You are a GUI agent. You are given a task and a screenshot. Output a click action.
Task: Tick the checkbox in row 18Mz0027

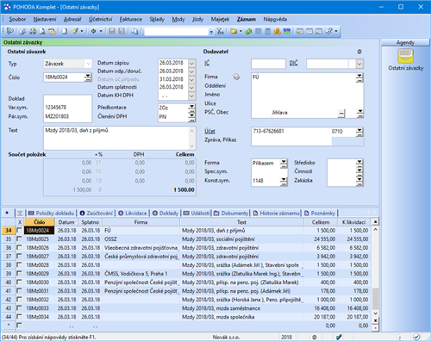[x=19, y=256]
